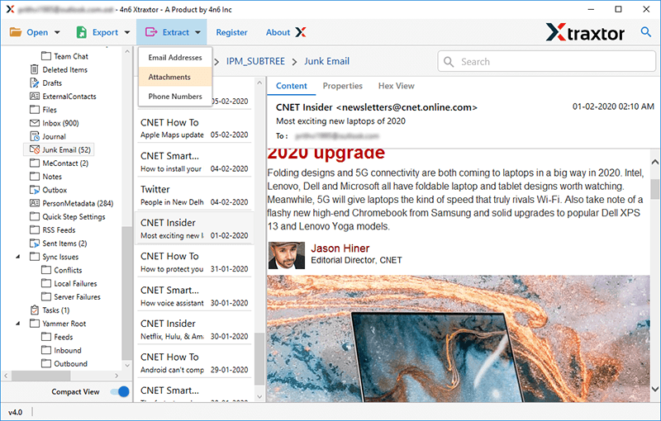The width and height of the screenshot is (661, 421).
Task: Click the Deleted Items trash icon
Action: [35, 70]
